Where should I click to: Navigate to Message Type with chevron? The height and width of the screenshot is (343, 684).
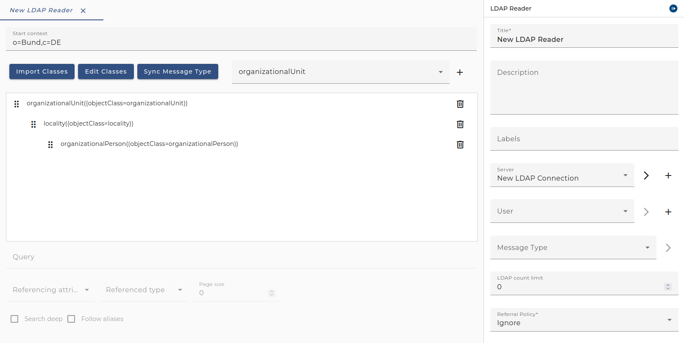(668, 248)
